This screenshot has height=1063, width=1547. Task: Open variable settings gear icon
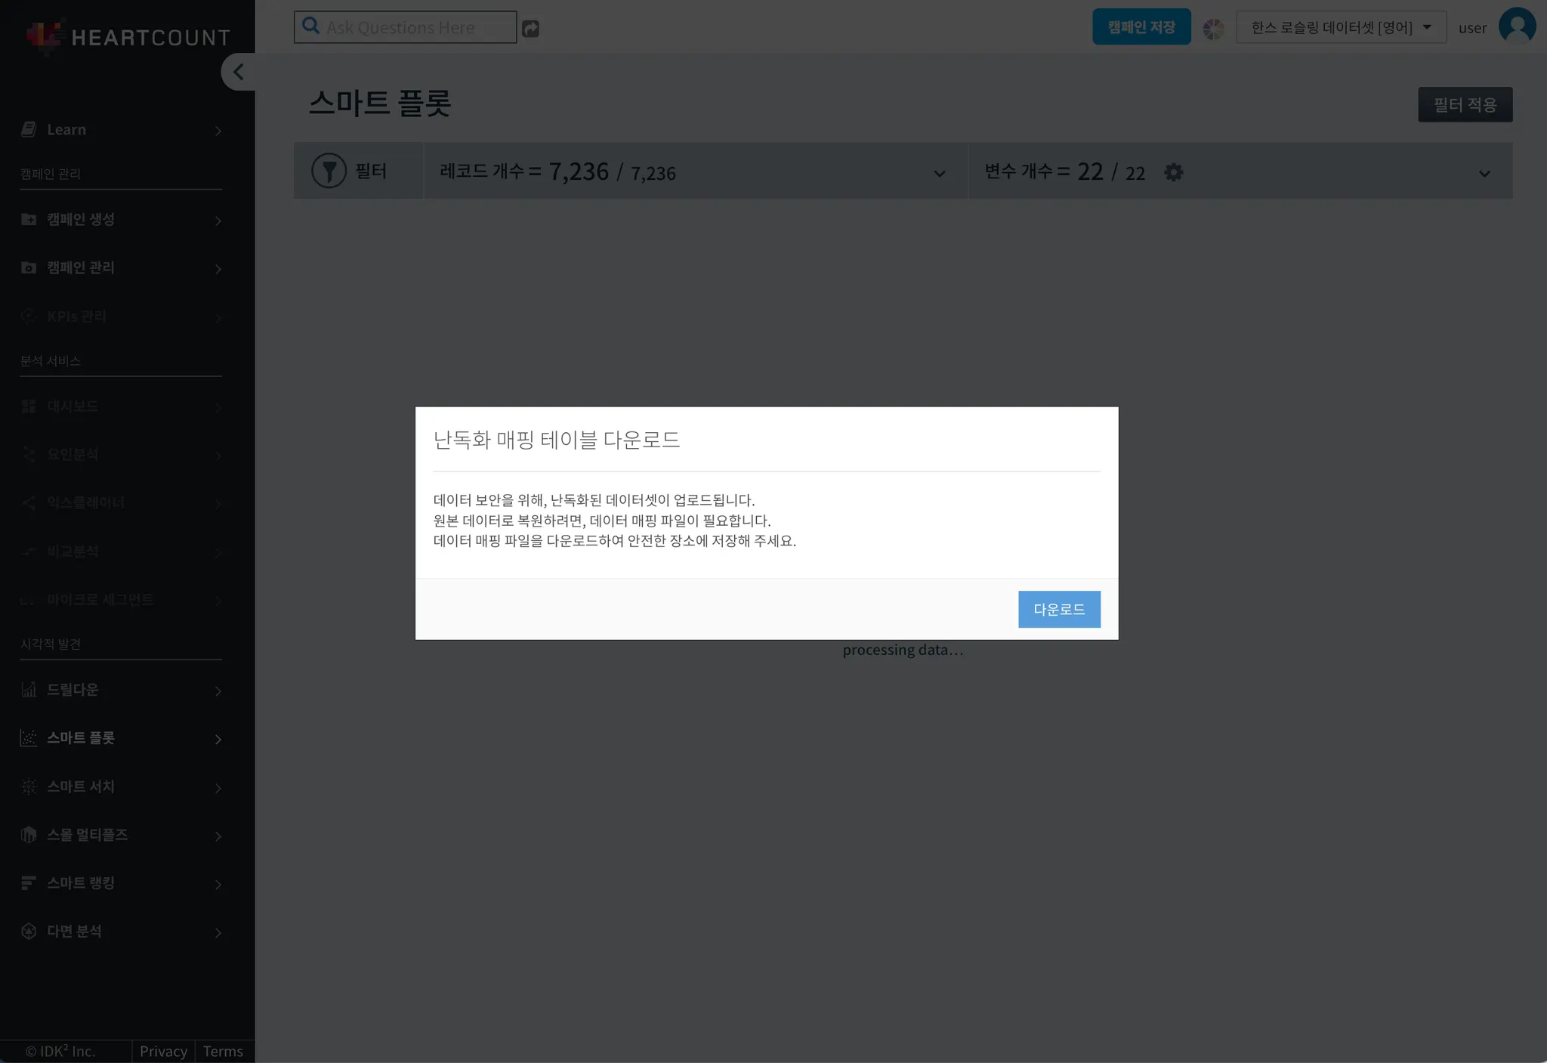click(1173, 172)
